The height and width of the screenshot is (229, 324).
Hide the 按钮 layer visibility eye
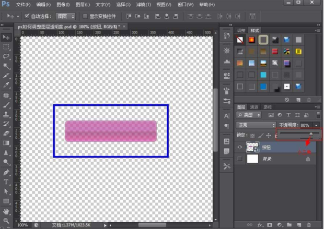pyautogui.click(x=240, y=147)
